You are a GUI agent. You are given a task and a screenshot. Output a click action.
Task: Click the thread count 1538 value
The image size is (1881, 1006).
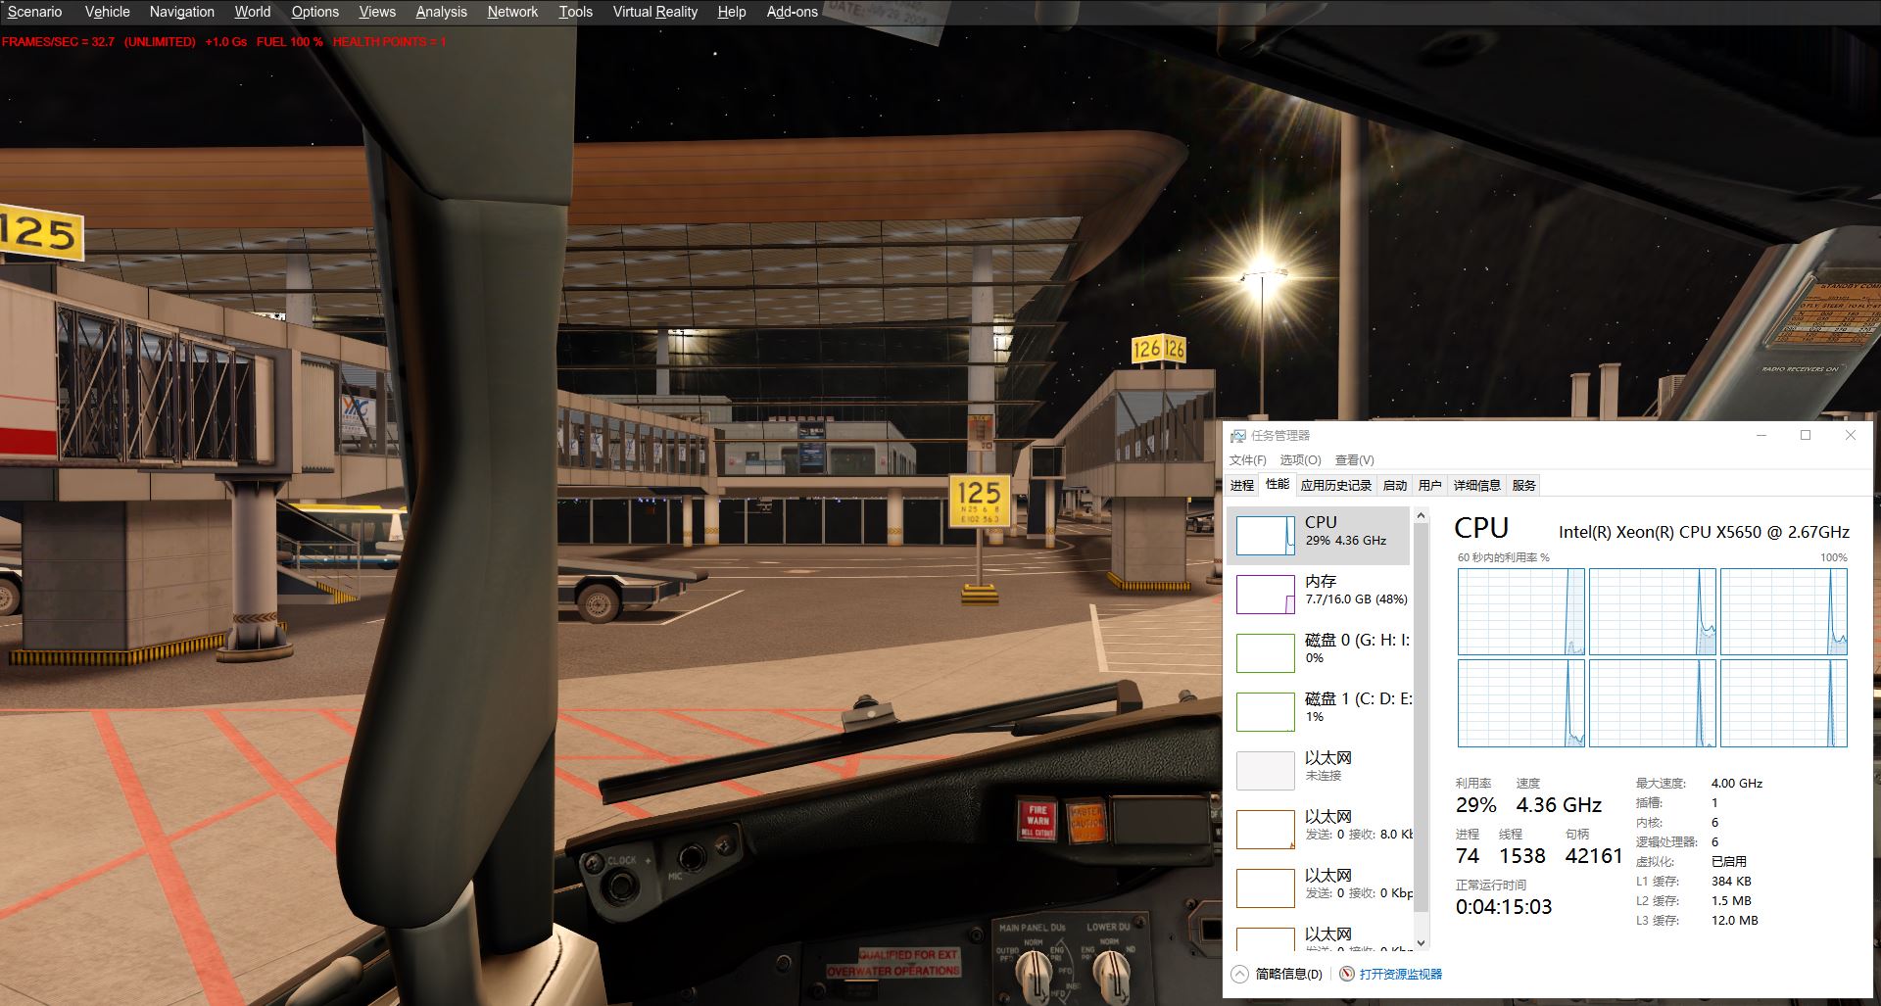pyautogui.click(x=1521, y=856)
